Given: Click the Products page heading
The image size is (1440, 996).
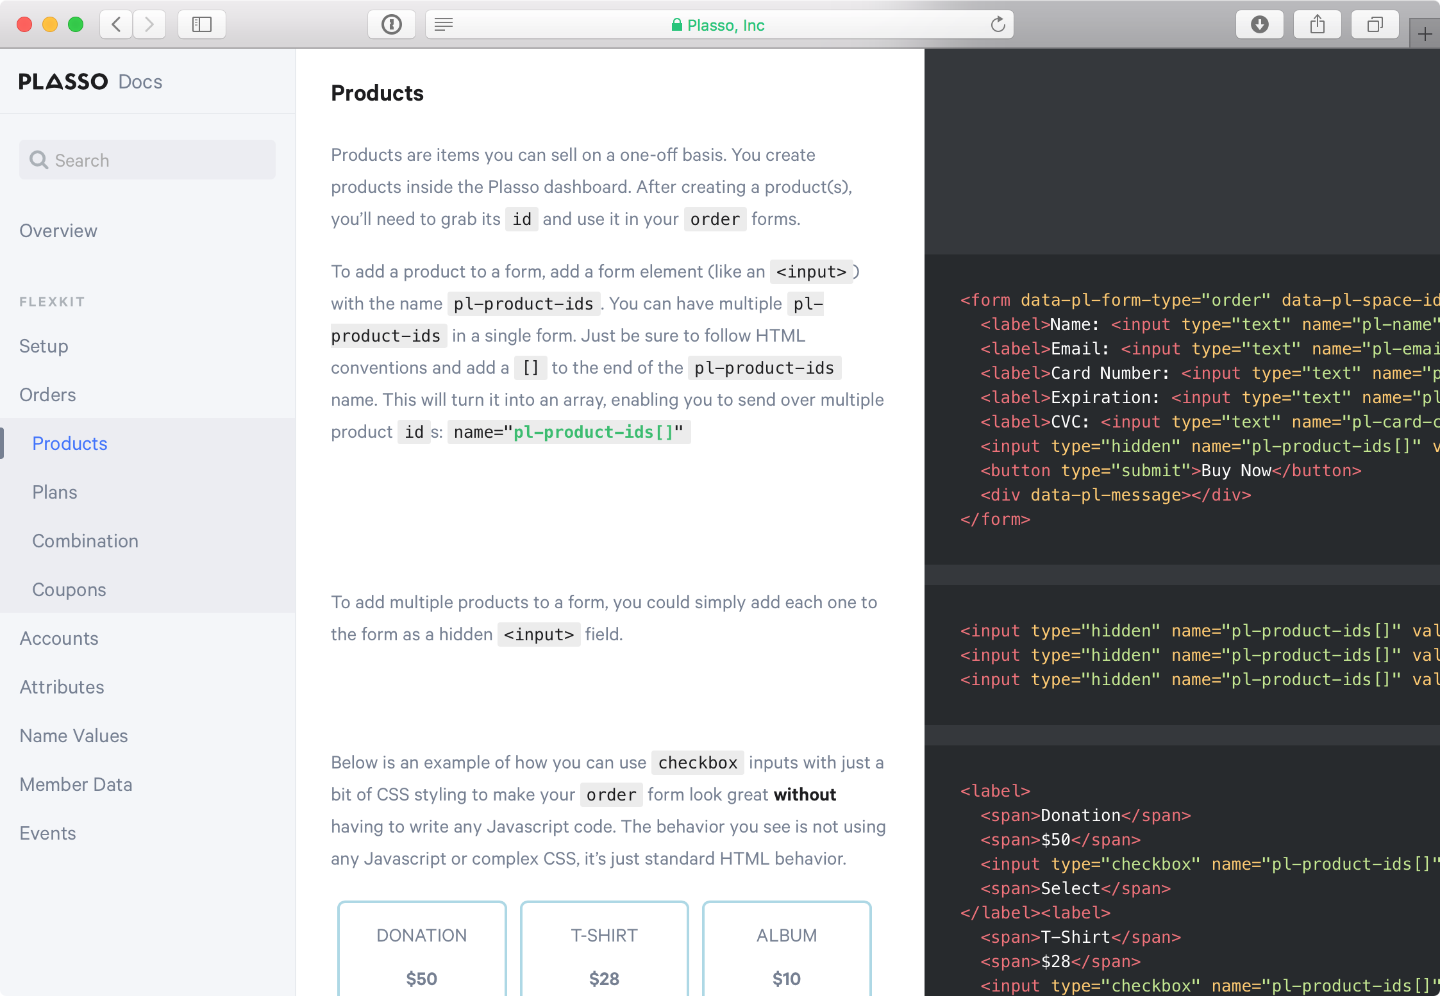Looking at the screenshot, I should pos(377,93).
